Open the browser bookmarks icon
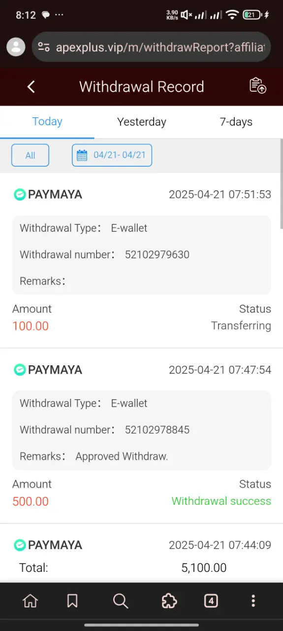The image size is (283, 631). 72,600
